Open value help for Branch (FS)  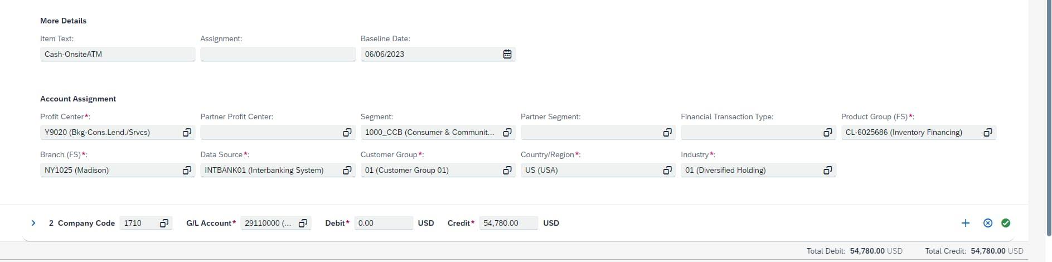[x=187, y=170]
